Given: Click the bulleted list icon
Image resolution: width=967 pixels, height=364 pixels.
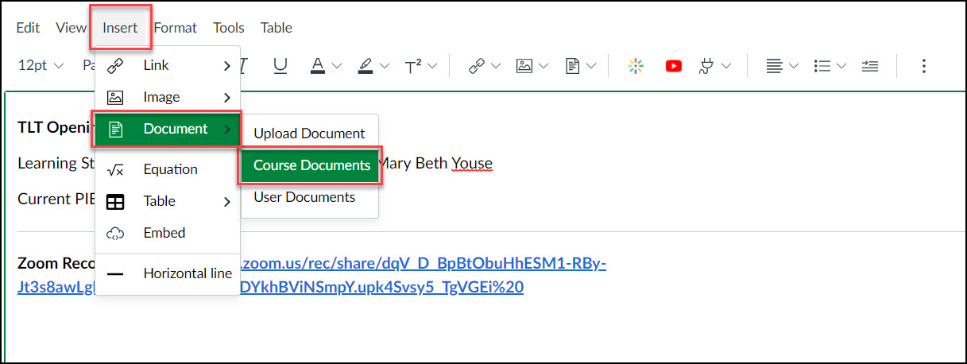Looking at the screenshot, I should point(822,66).
